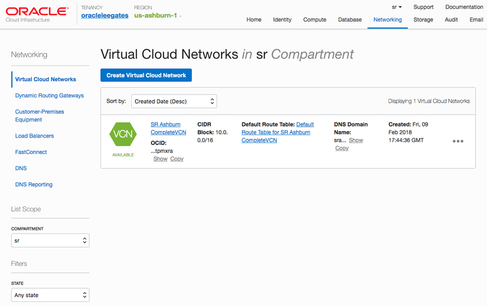Open the three-dot actions menu for SR Ashburn CompleteVCN
This screenshot has width=487, height=306.
[x=458, y=141]
